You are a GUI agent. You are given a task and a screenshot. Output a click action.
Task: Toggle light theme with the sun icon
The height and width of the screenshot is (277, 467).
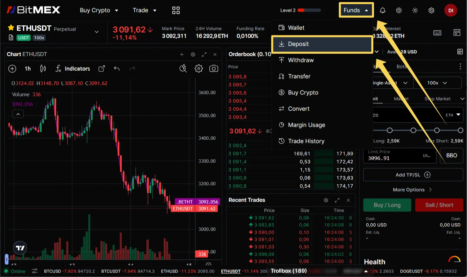click(415, 10)
